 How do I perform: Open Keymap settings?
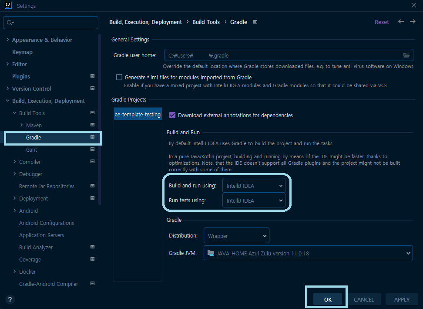click(x=22, y=52)
